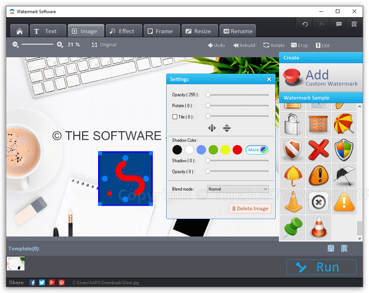Viewport: 369px width, 293px height.
Task: Select the multicolor Windows shield sample
Action: (344, 150)
